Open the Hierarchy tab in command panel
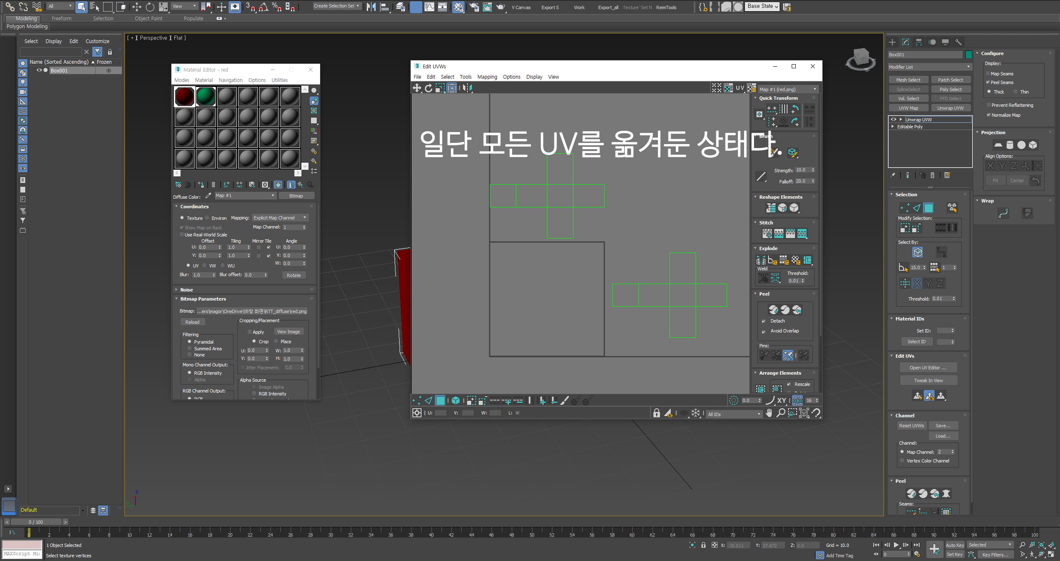1060x561 pixels. pyautogui.click(x=919, y=42)
